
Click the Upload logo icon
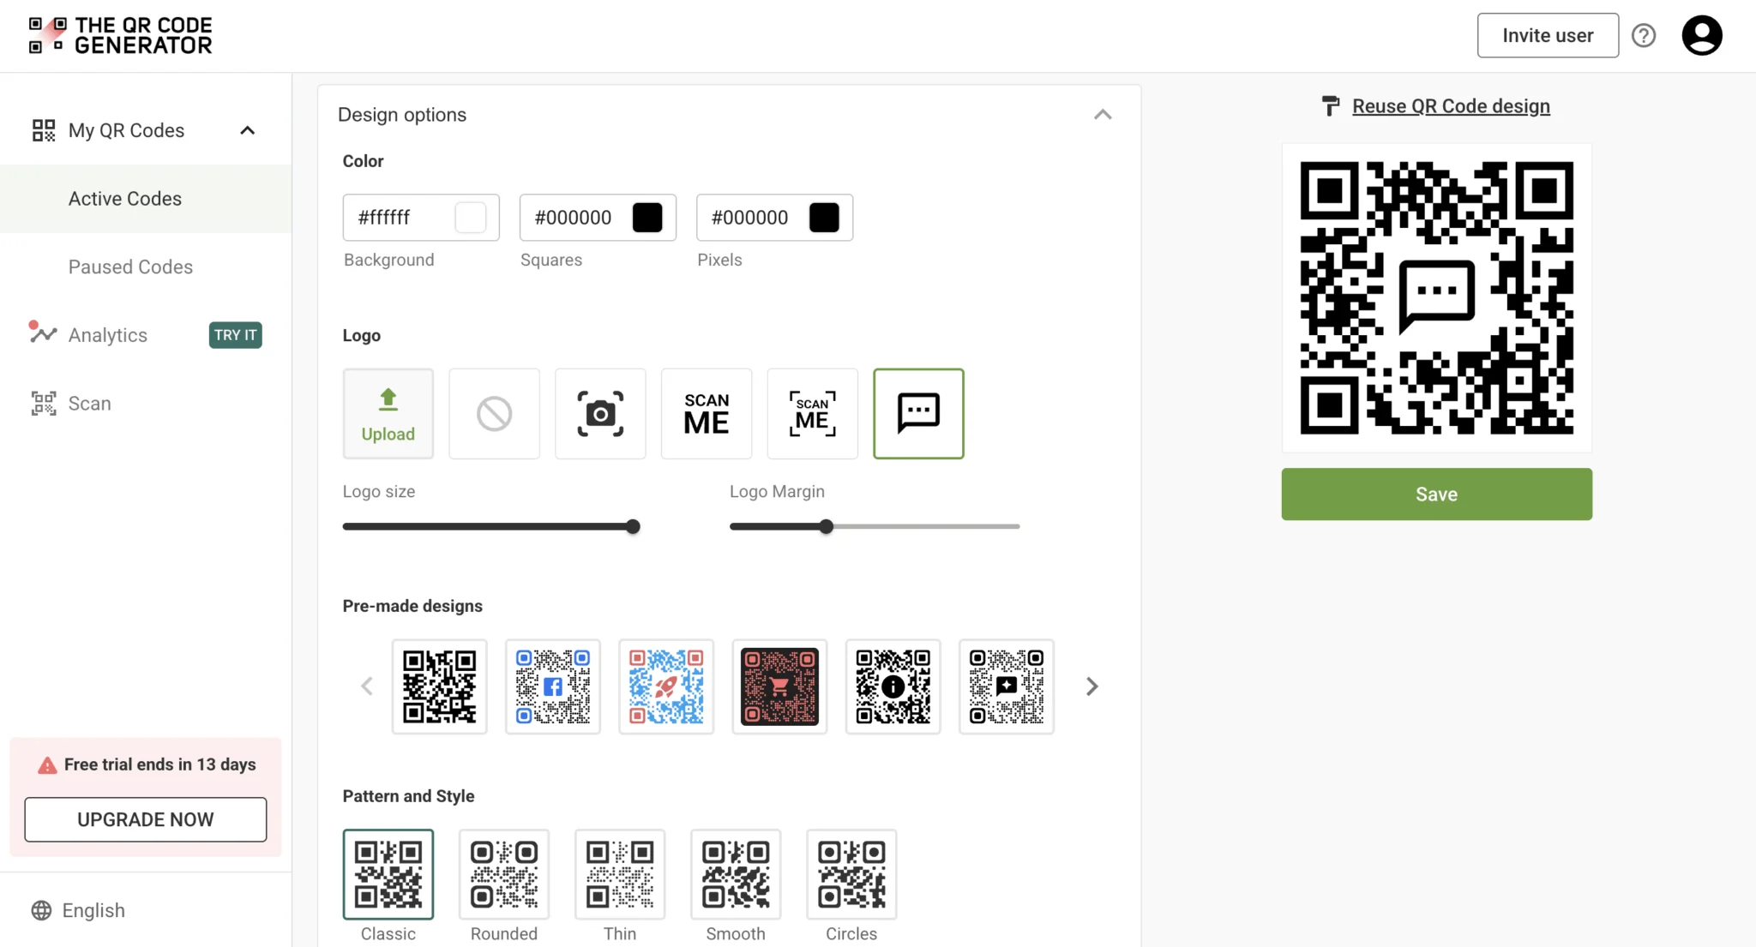click(388, 413)
